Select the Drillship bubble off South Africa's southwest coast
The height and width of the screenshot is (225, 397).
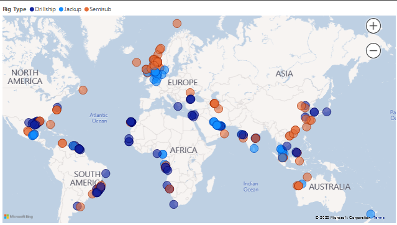click(174, 204)
